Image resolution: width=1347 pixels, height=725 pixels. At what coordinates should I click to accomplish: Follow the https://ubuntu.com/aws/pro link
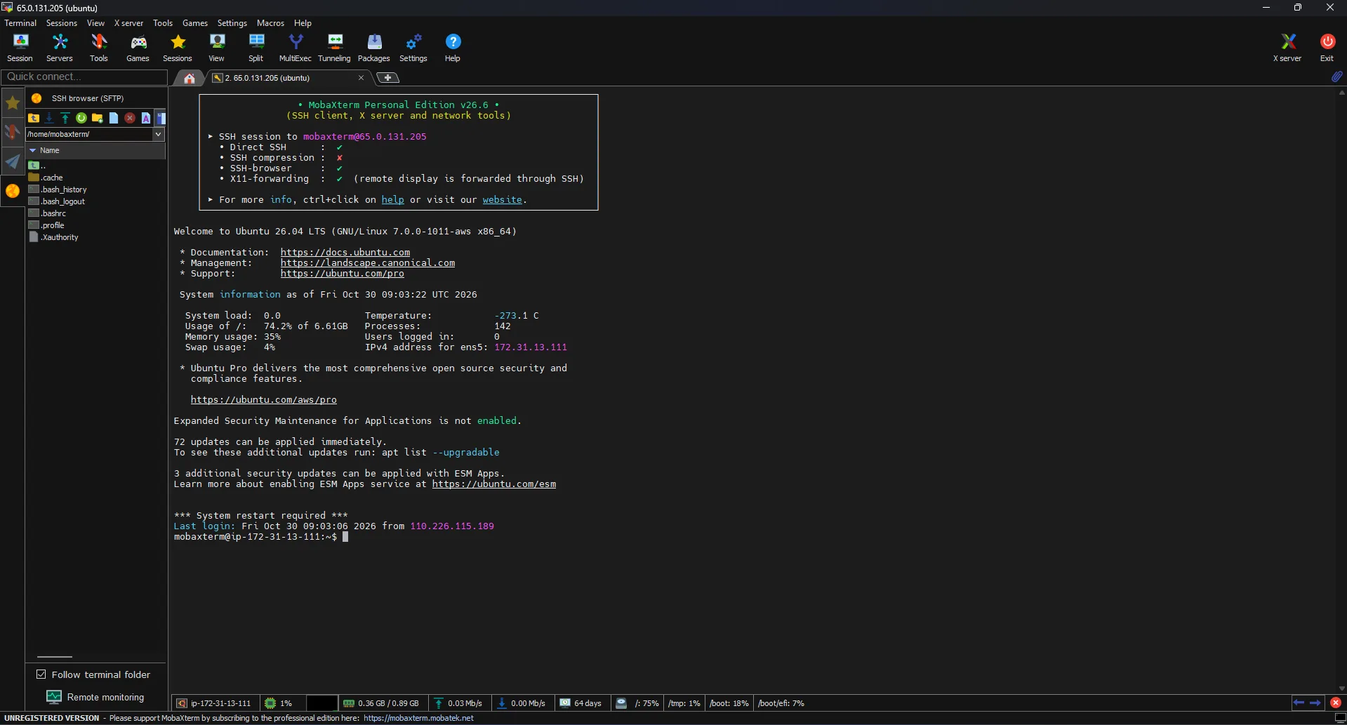coord(264,399)
